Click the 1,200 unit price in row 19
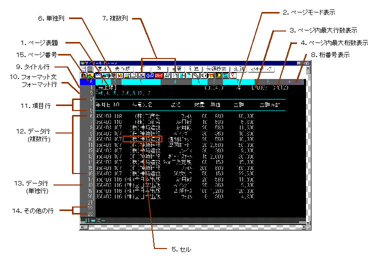This screenshot has height=260, width=376. pyautogui.click(x=217, y=191)
